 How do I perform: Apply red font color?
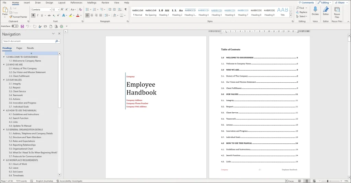pyautogui.click(x=78, y=15)
